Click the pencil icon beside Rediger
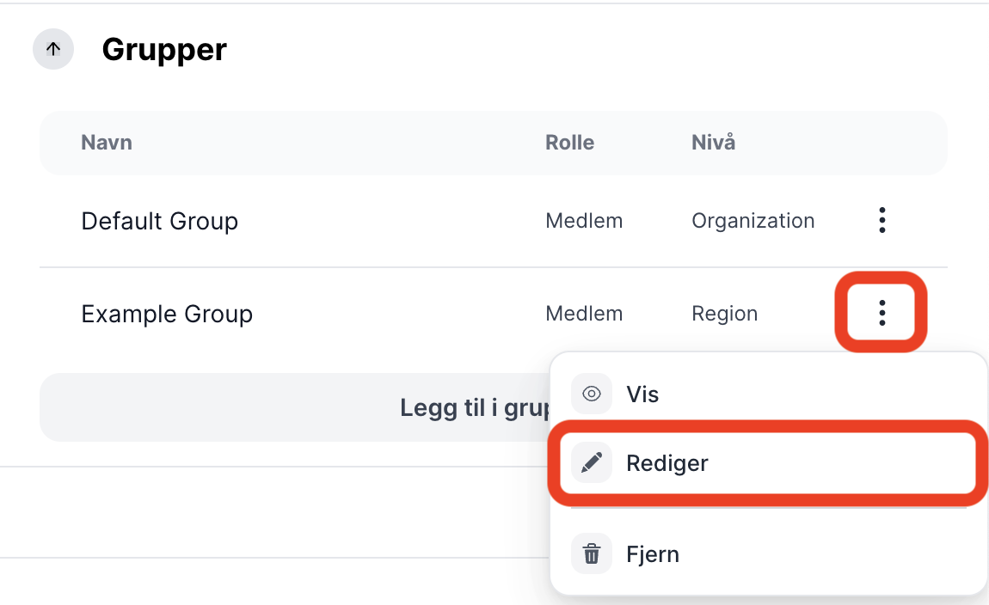 (592, 463)
